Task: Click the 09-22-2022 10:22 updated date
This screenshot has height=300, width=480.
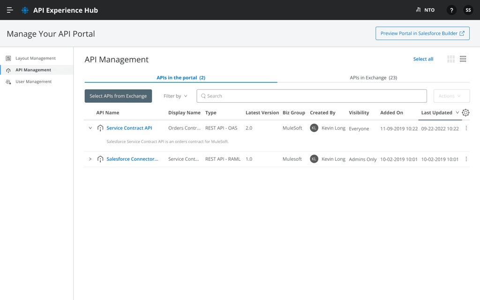Action: (440, 129)
